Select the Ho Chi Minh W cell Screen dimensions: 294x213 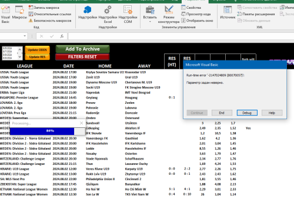point(135,189)
